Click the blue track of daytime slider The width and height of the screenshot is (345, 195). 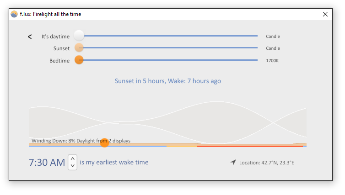click(171, 36)
